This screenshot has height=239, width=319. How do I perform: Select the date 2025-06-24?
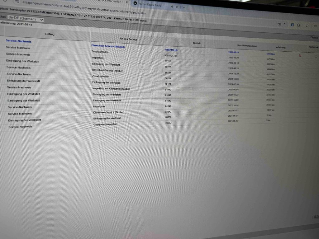click(x=233, y=68)
